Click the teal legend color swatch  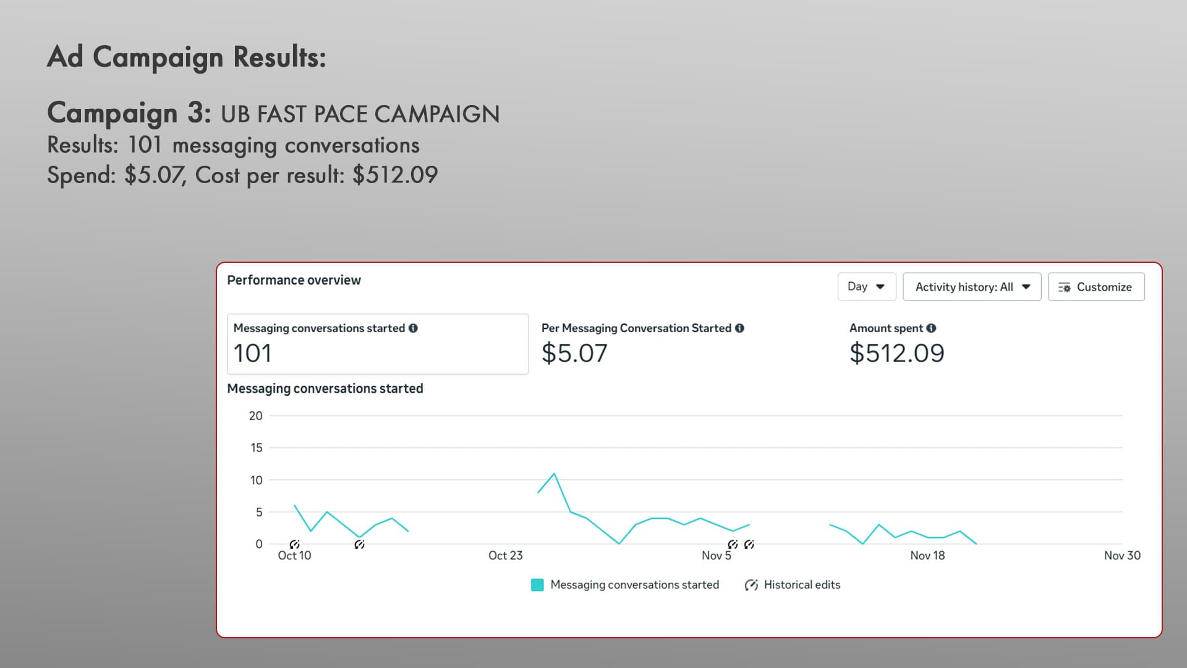[x=537, y=584]
